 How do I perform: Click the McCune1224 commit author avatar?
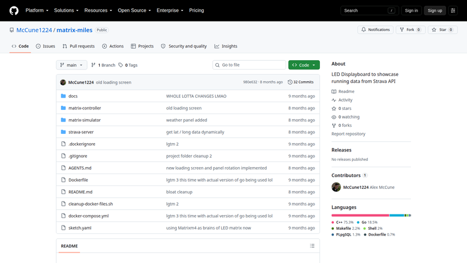pos(63,82)
